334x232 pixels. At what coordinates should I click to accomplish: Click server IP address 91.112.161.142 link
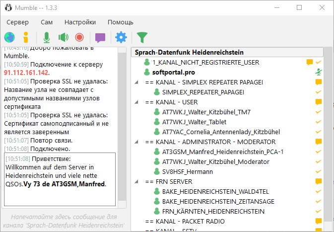26,73
